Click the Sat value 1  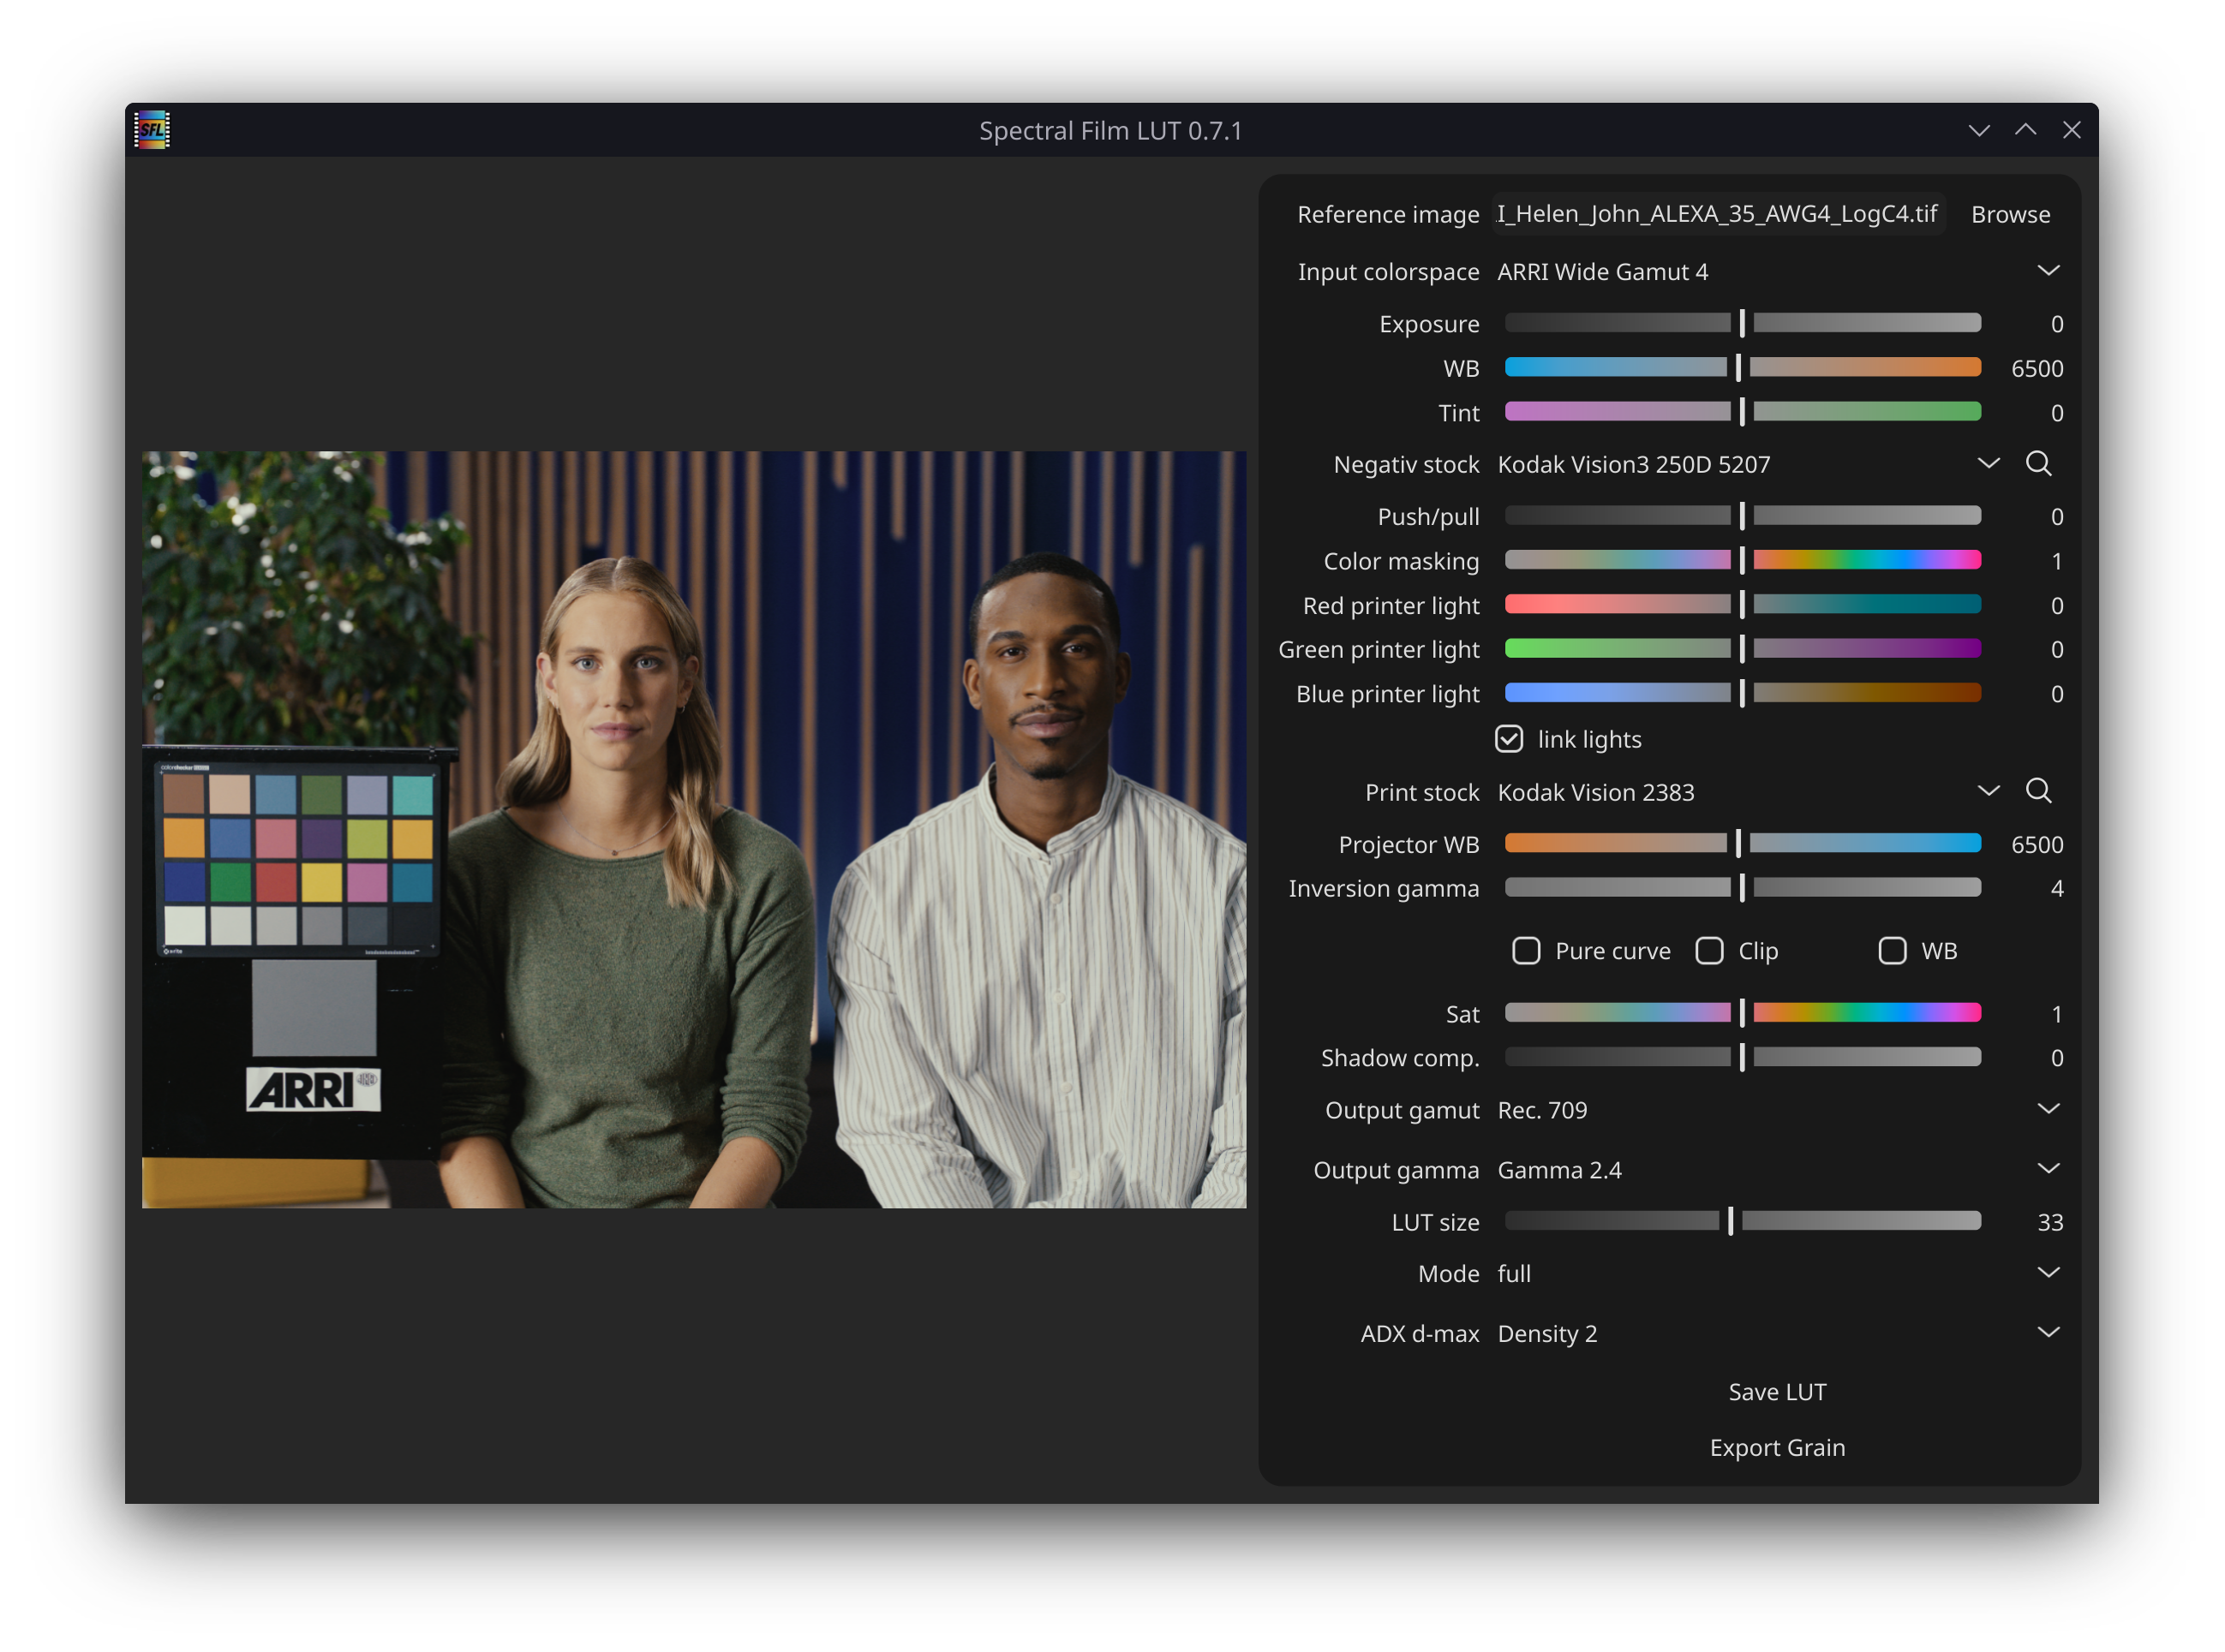[x=2057, y=1014]
